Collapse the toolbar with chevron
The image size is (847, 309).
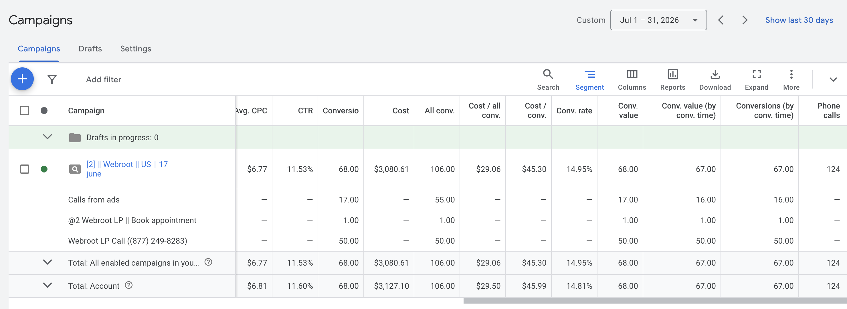pyautogui.click(x=833, y=79)
